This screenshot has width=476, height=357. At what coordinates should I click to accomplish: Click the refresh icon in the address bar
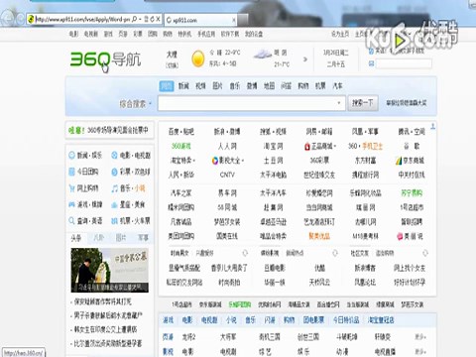coord(153,19)
